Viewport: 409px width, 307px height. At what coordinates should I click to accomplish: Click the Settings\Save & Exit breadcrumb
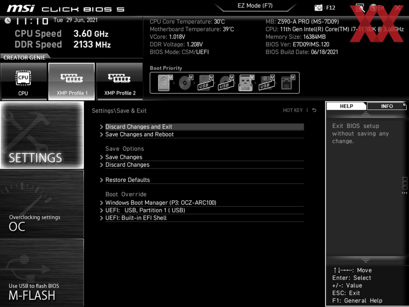pyautogui.click(x=119, y=110)
